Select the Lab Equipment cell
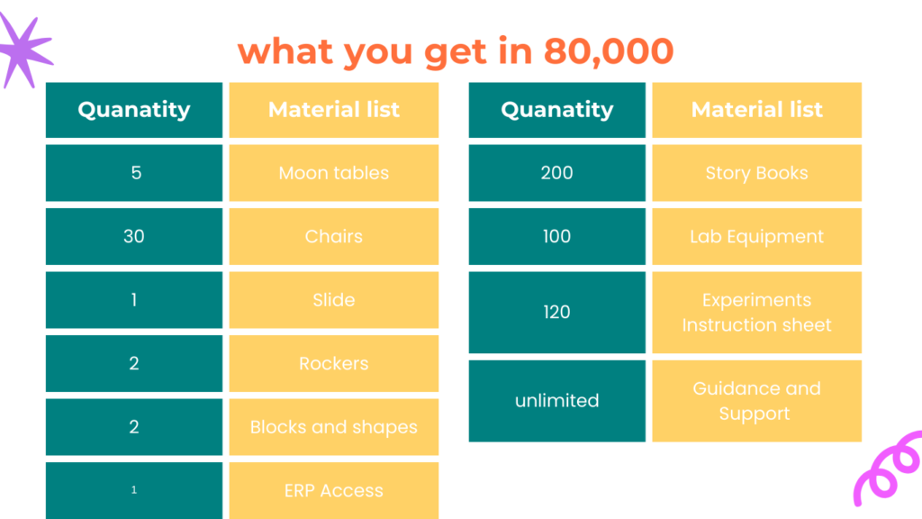Viewport: 922px width, 519px height. click(x=756, y=237)
